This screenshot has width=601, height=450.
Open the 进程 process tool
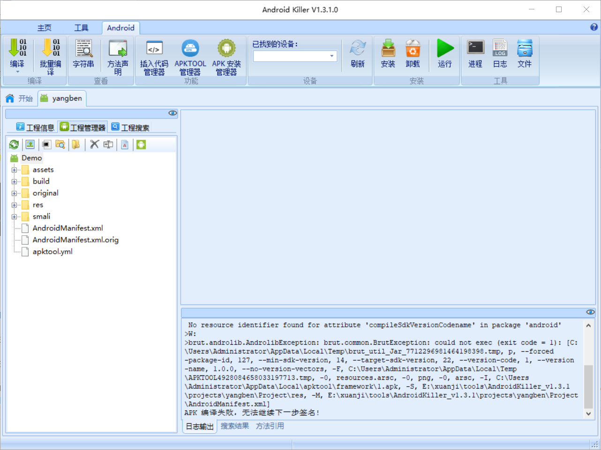pos(475,53)
